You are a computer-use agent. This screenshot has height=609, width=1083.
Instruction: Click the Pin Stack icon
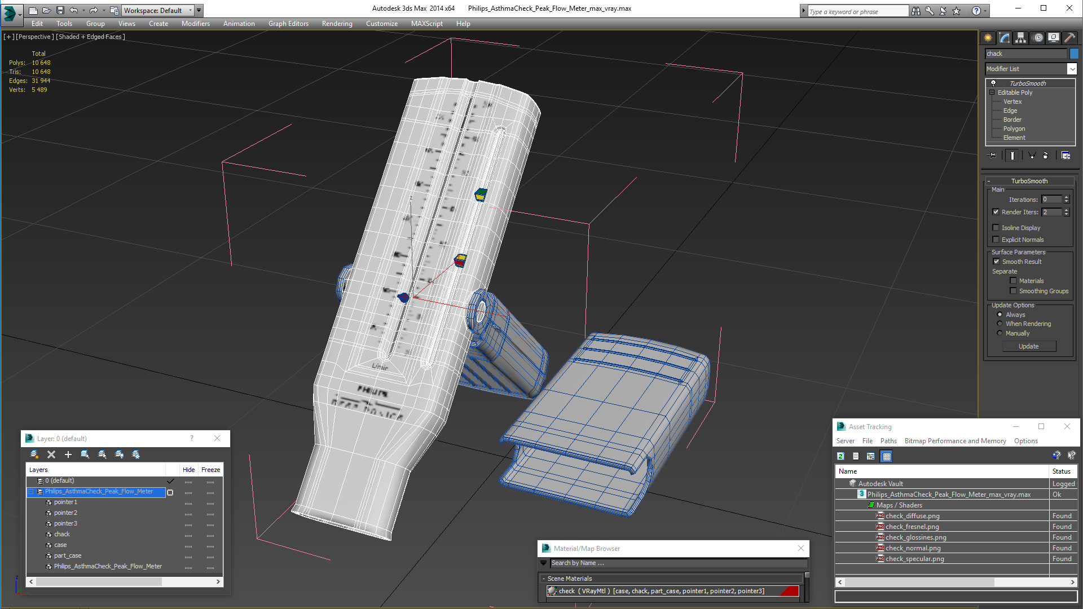tap(993, 156)
